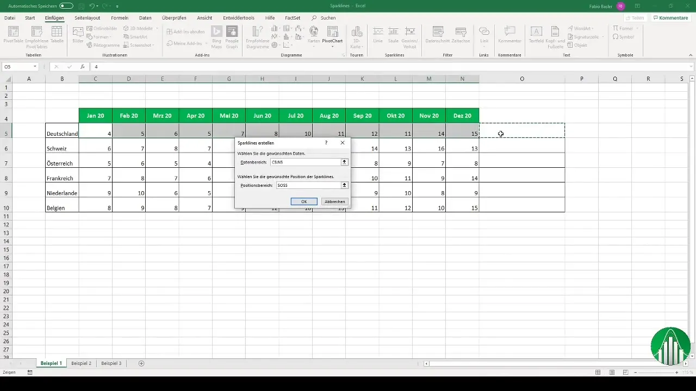
Task: Open the PivotChart dropdown
Action: pyautogui.click(x=332, y=46)
